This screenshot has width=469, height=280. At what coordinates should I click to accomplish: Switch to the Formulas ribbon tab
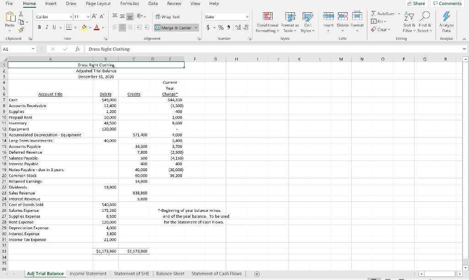(130, 4)
